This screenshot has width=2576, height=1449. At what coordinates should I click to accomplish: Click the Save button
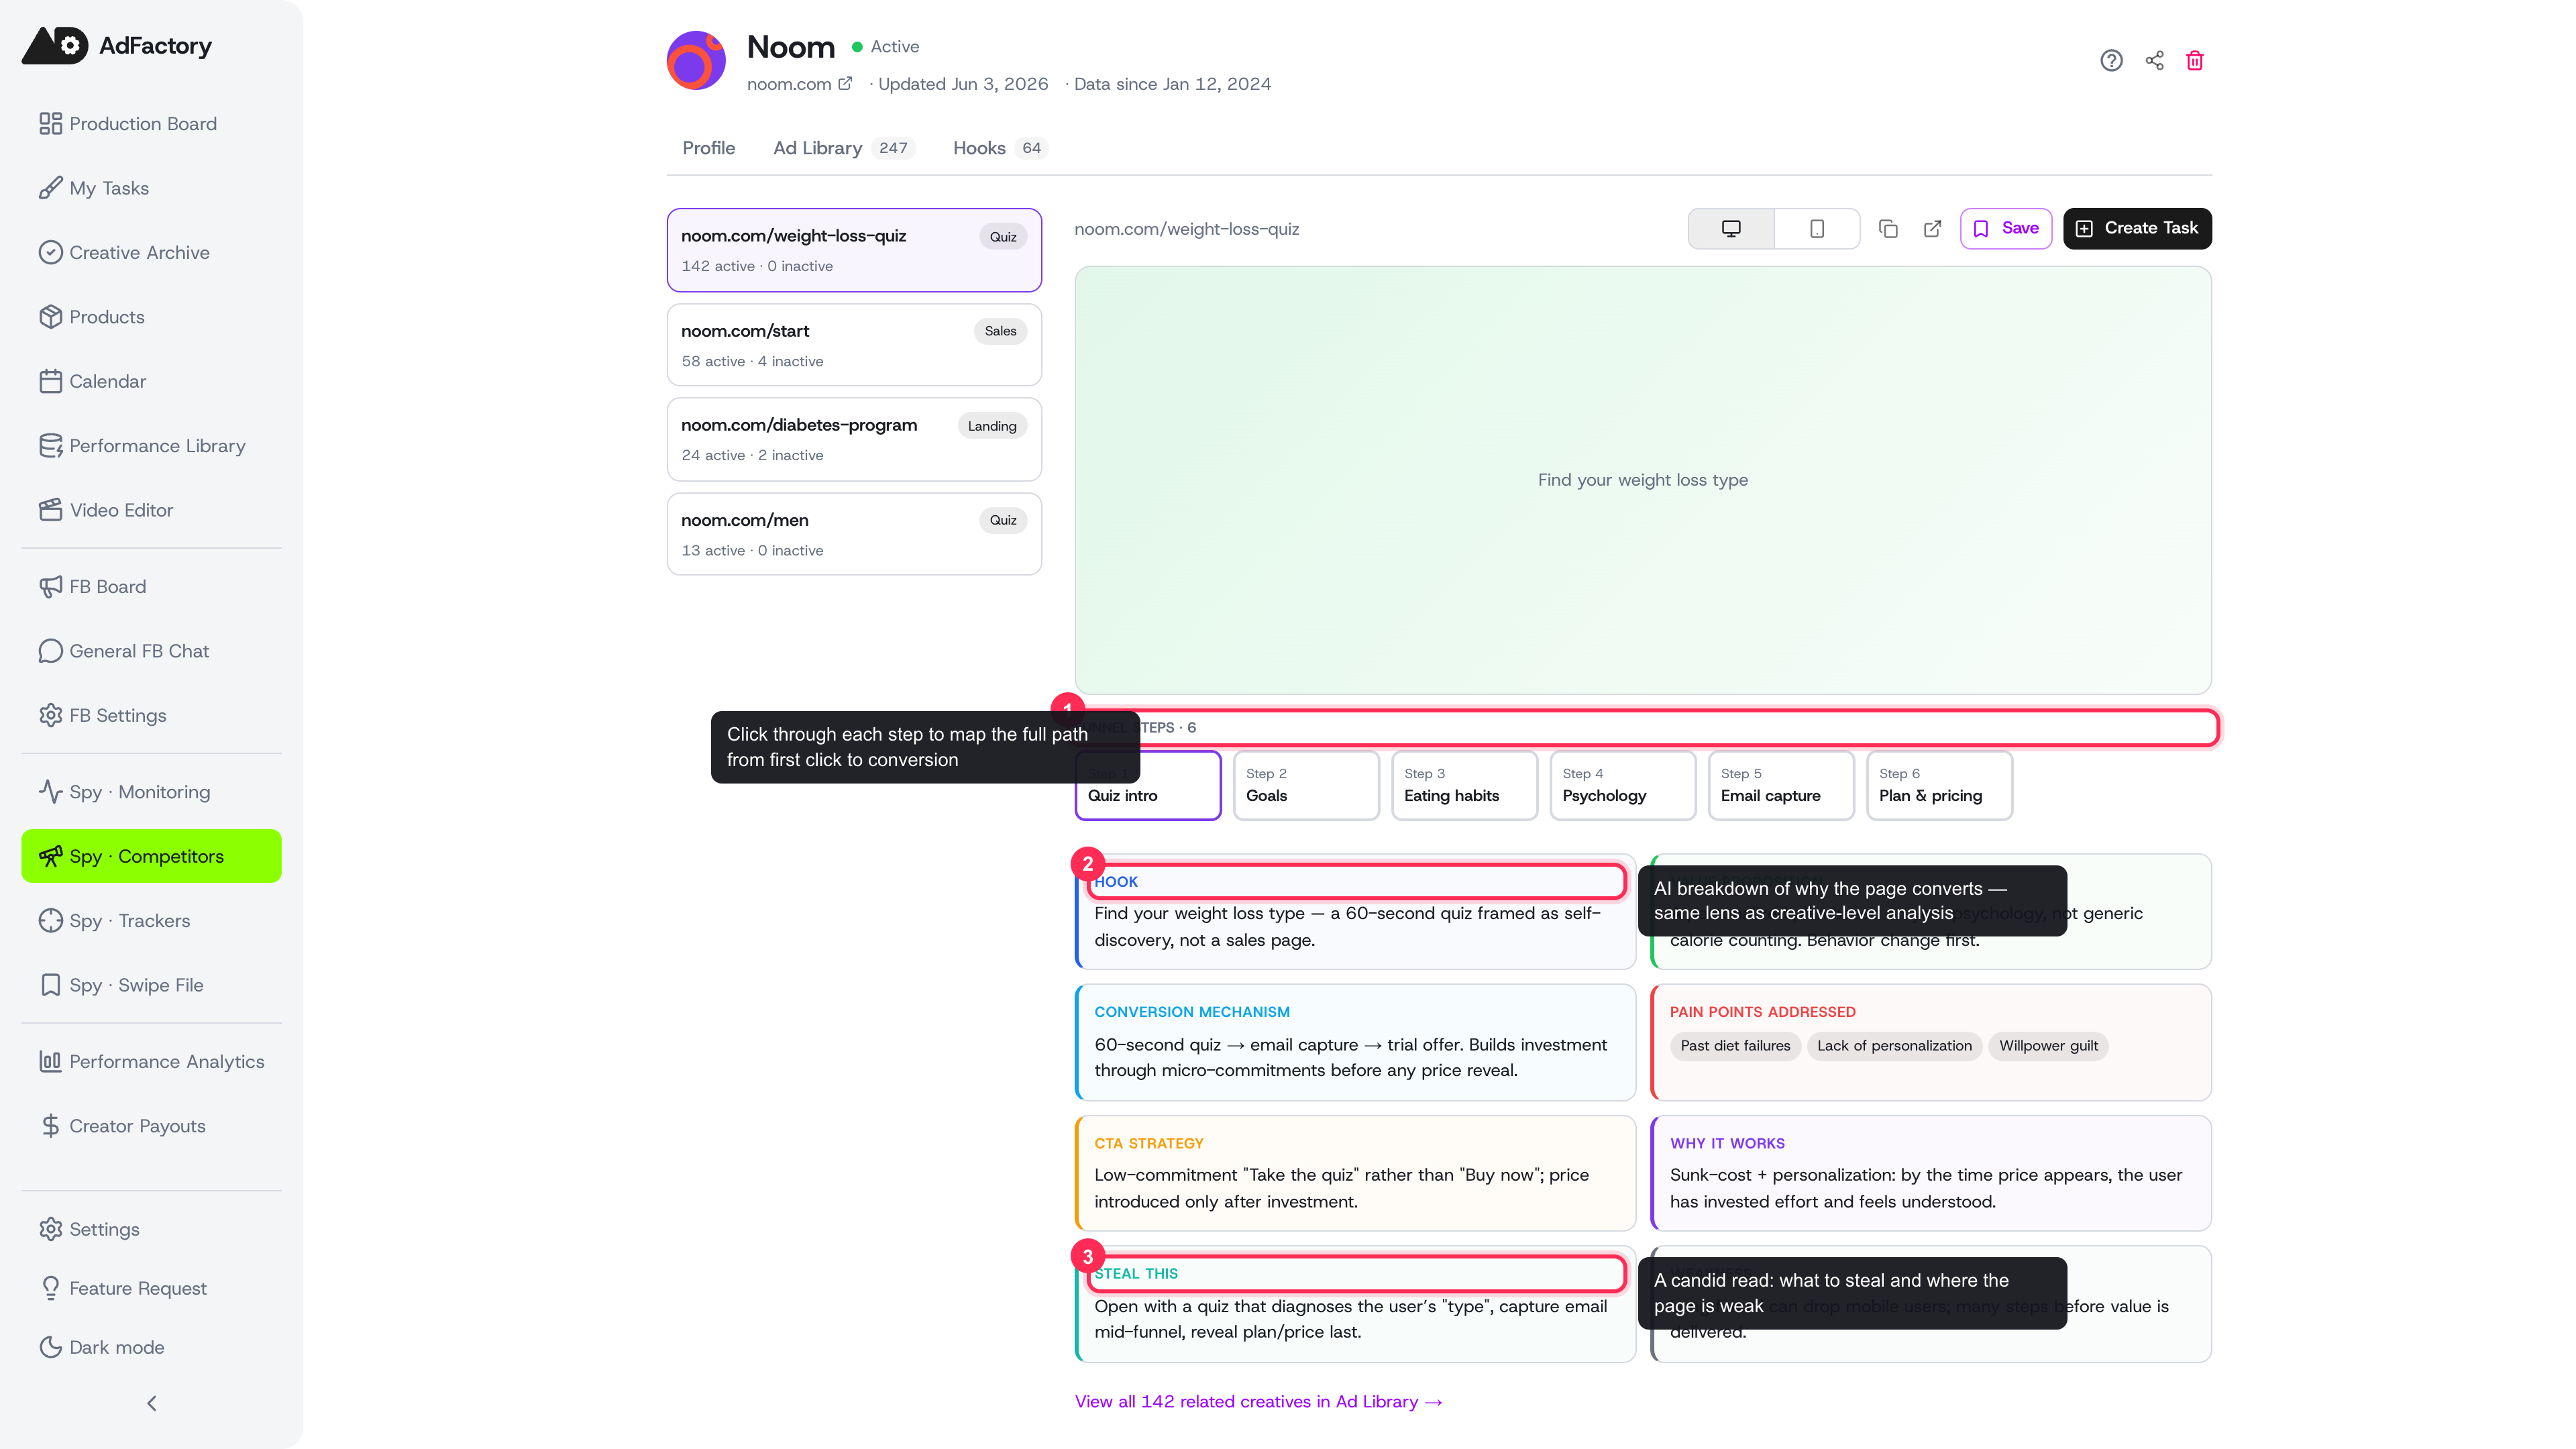(2006, 229)
